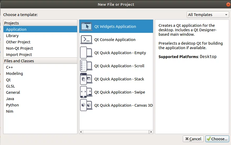Click the Qt Quick Application - Empty icon
Image resolution: width=231 pixels, height=145 pixels.
click(86, 53)
